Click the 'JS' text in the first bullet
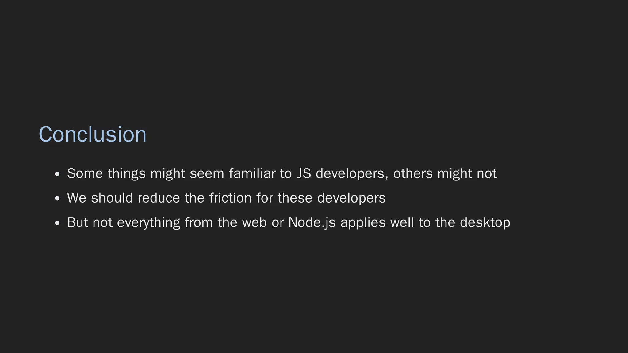The image size is (628, 353). [304, 173]
